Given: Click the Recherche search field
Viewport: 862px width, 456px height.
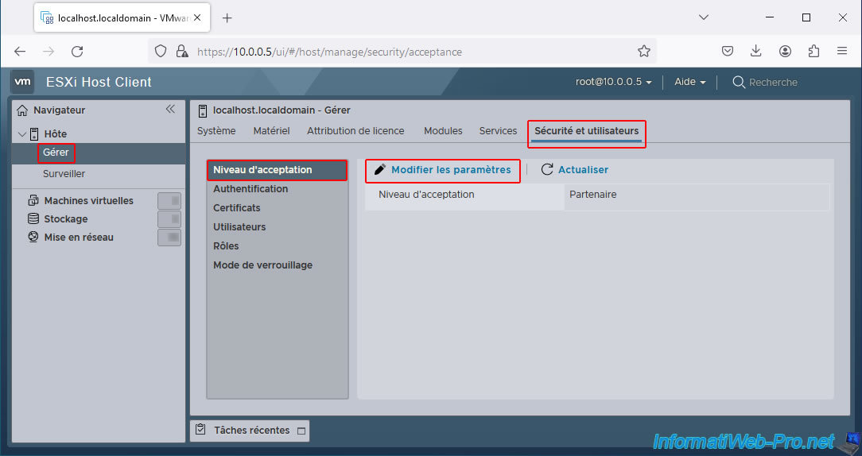Looking at the screenshot, I should pyautogui.click(x=773, y=82).
